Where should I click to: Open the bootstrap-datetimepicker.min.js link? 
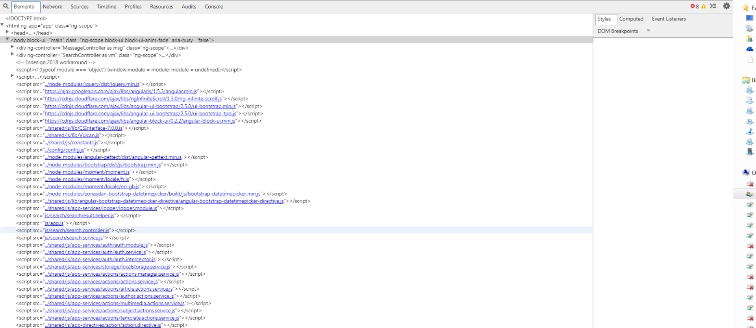coord(152,194)
